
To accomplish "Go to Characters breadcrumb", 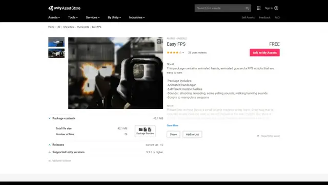I will (x=69, y=27).
